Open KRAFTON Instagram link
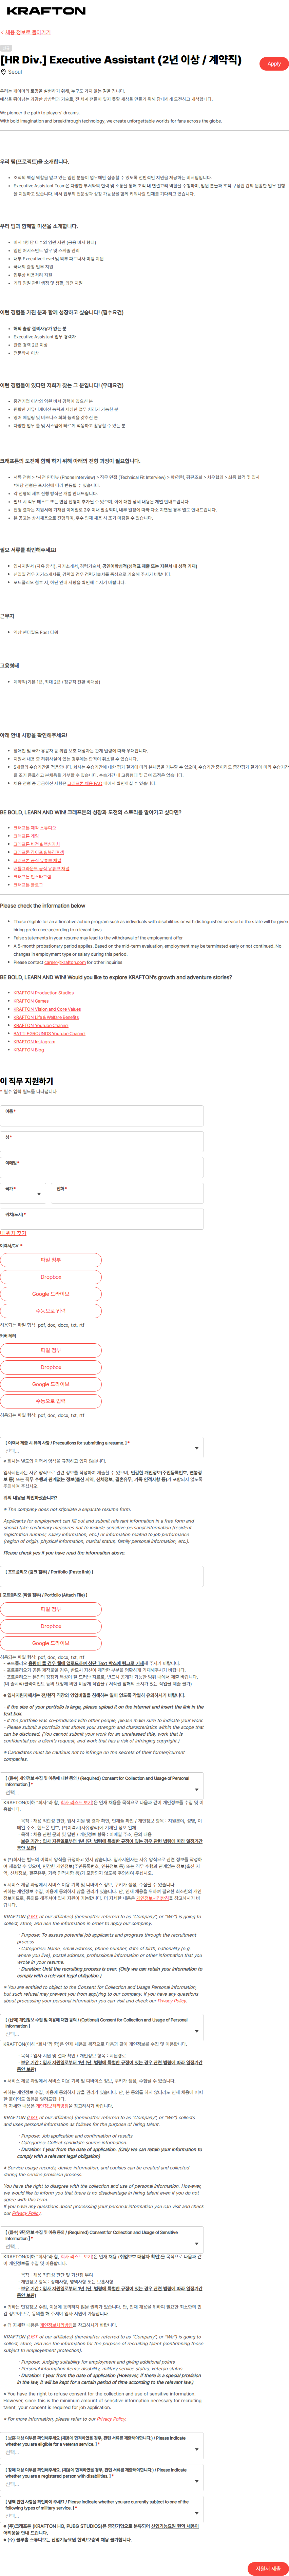 pyautogui.click(x=34, y=1042)
